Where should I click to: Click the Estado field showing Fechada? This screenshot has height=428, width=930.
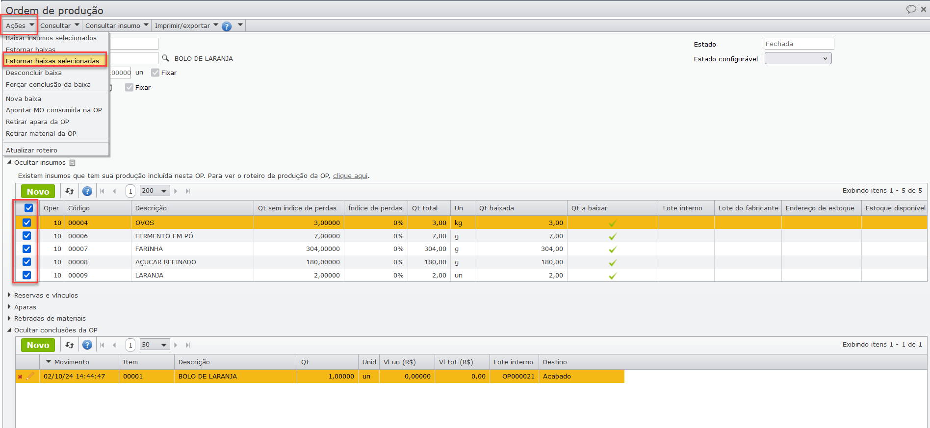(x=799, y=44)
